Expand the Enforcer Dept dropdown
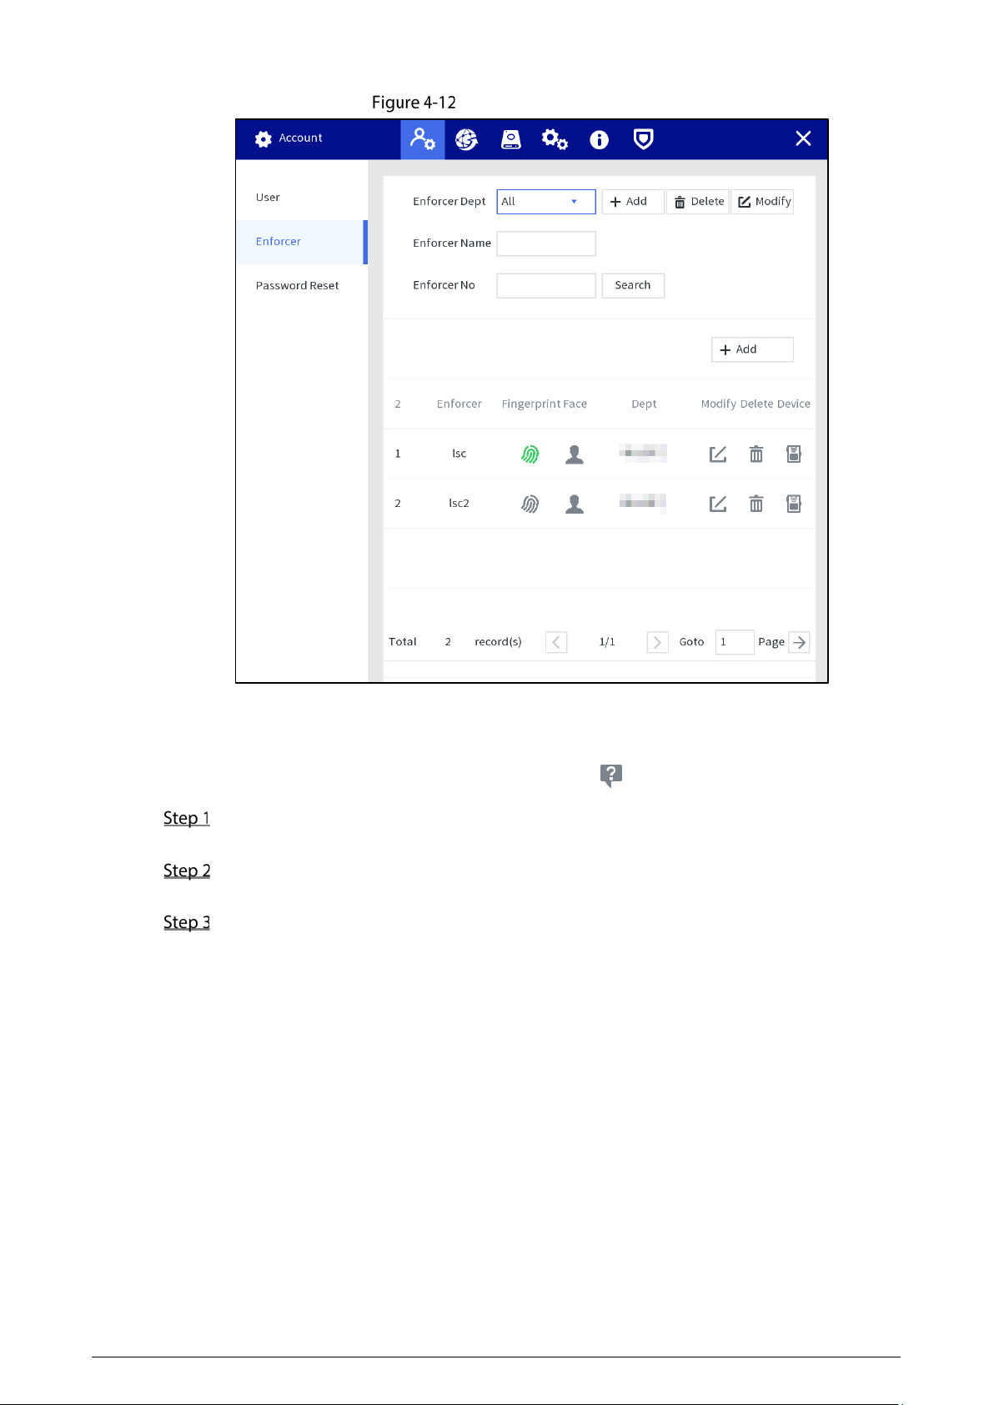The height and width of the screenshot is (1405, 994). pyautogui.click(x=546, y=202)
